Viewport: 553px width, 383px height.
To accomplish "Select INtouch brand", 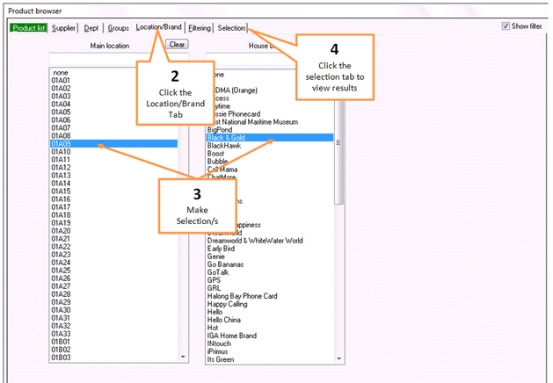I will point(270,343).
